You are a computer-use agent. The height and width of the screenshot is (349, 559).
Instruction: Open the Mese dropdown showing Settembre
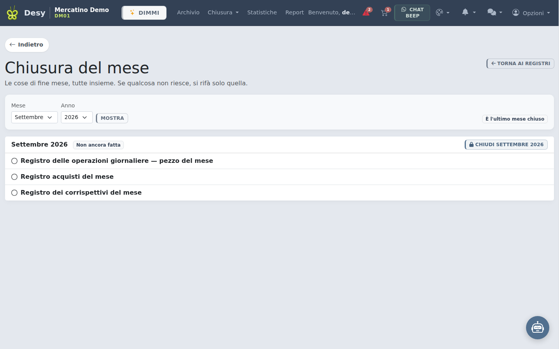(35, 117)
